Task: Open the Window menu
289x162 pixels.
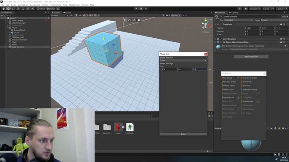Action: [x=85, y=5]
